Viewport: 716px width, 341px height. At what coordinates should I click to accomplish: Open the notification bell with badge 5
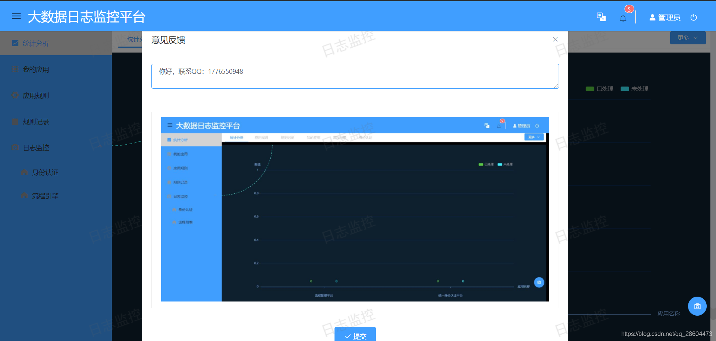pyautogui.click(x=623, y=18)
